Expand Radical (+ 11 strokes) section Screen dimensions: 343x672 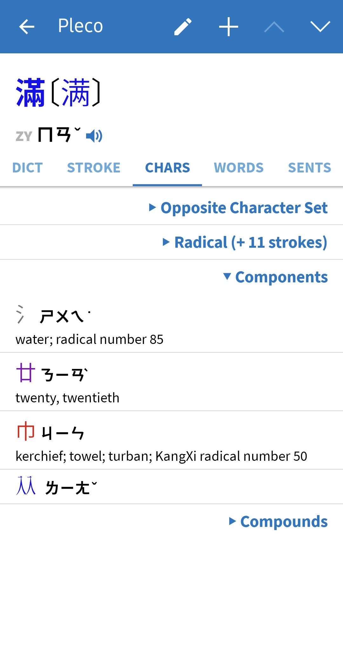click(245, 242)
